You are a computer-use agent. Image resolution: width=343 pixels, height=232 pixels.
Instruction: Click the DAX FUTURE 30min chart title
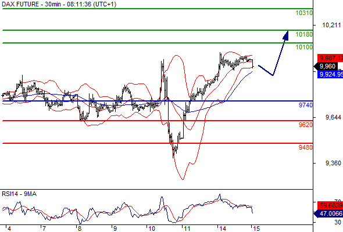[x=59, y=4]
